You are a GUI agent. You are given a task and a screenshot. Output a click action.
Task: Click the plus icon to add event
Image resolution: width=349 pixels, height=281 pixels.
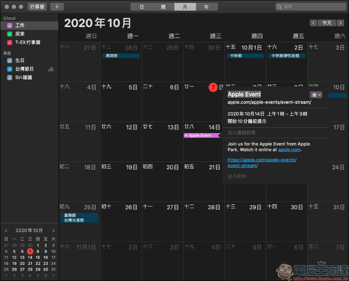pyautogui.click(x=57, y=7)
